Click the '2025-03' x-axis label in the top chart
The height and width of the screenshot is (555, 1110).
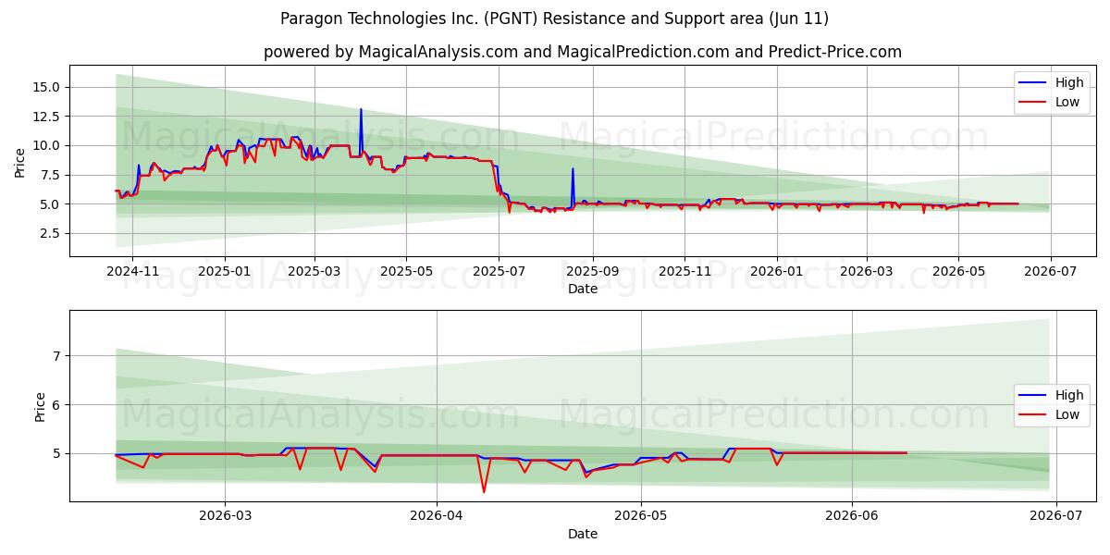coord(314,271)
